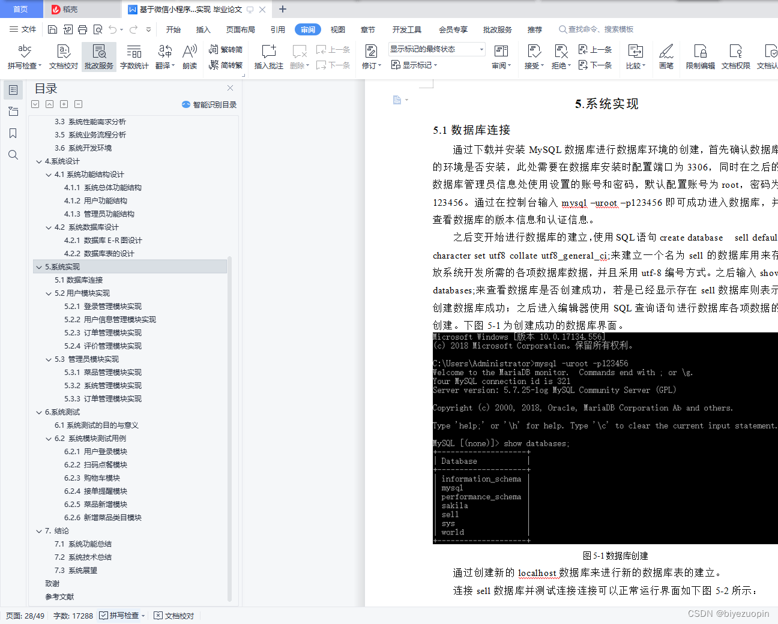The image size is (778, 624).
Task: Undo the last action
Action: (112, 29)
